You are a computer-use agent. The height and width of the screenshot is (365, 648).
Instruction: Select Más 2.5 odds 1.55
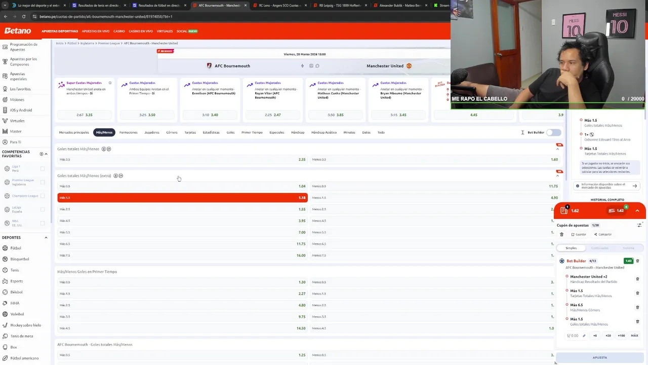[182, 209]
